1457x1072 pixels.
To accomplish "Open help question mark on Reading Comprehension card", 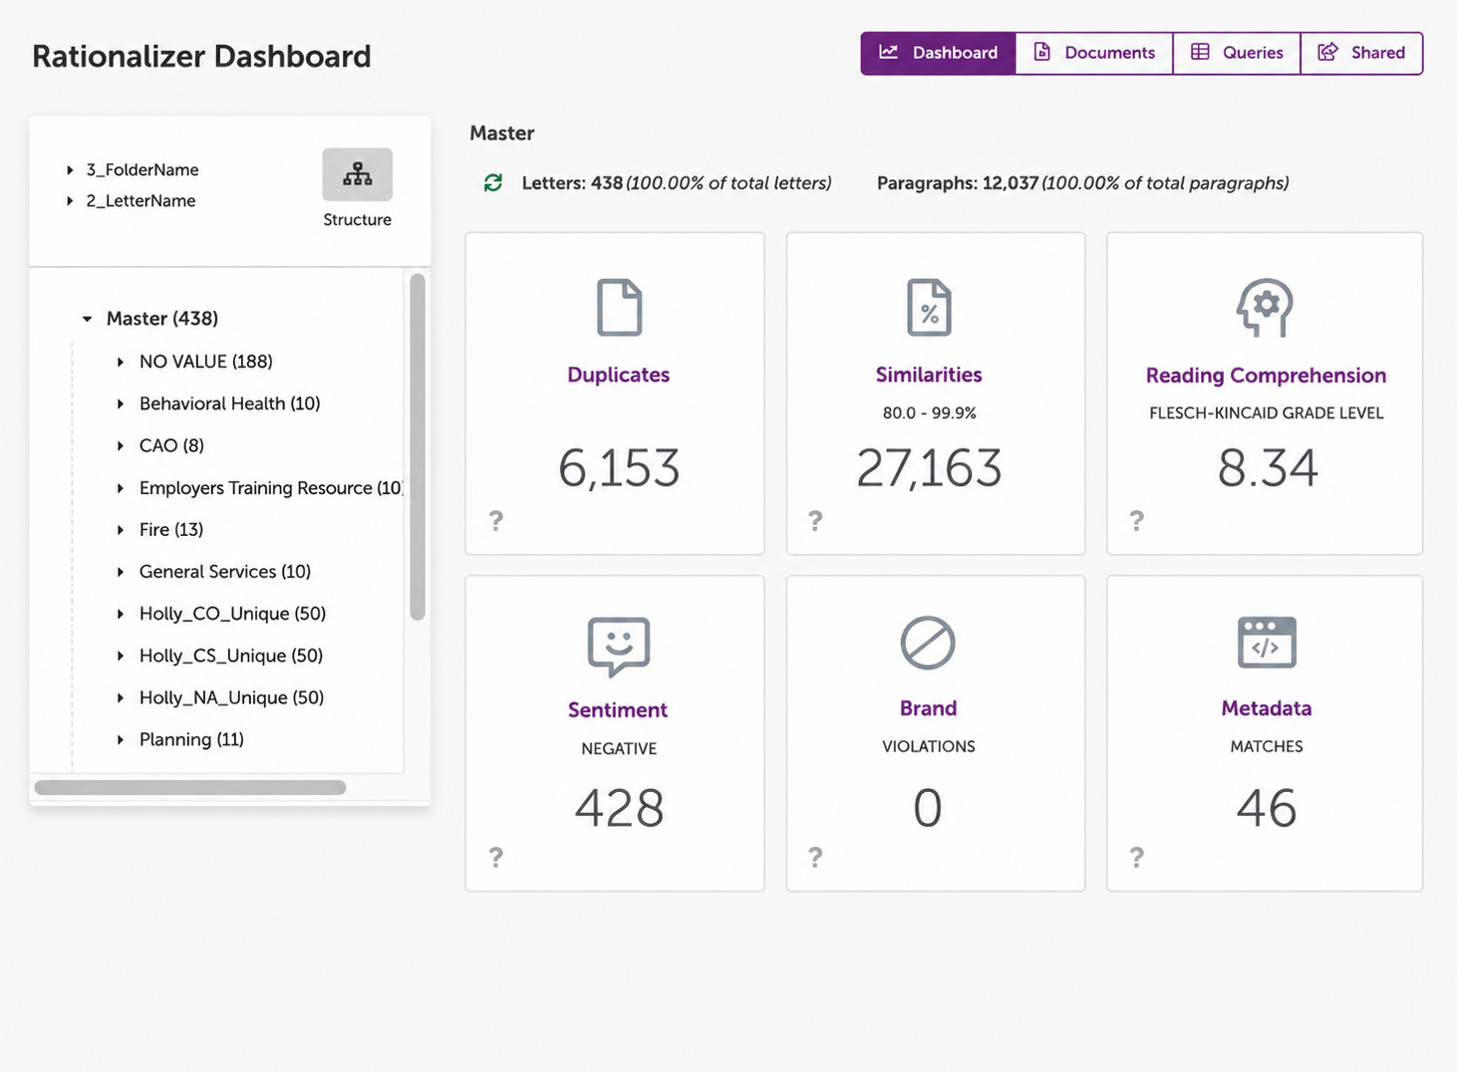I will coord(1136,520).
